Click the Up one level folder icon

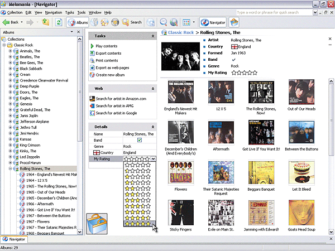tap(46, 22)
